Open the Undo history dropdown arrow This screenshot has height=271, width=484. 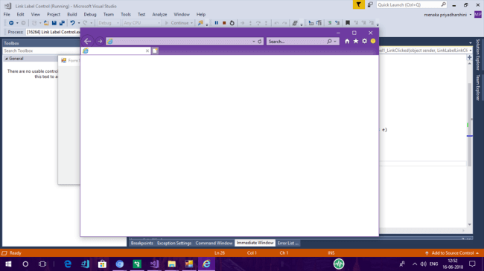[79, 23]
